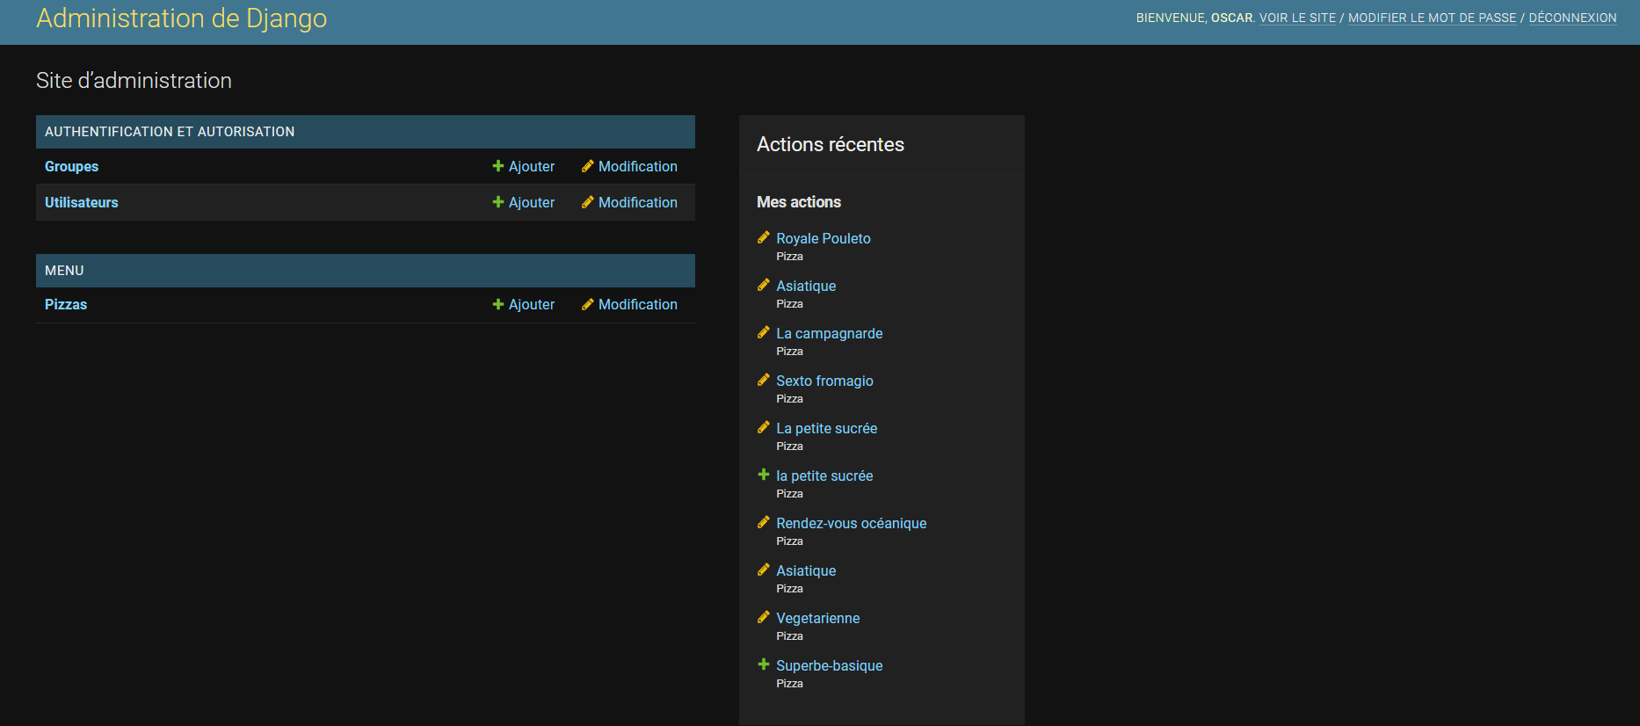
Task: Click the 'Actions récentes' panel title
Action: pos(831,144)
